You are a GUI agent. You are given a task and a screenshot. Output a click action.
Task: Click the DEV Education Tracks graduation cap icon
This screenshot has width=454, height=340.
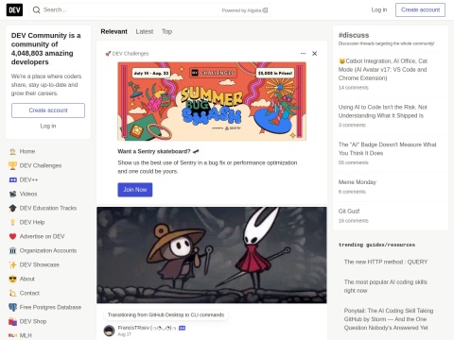point(12,208)
